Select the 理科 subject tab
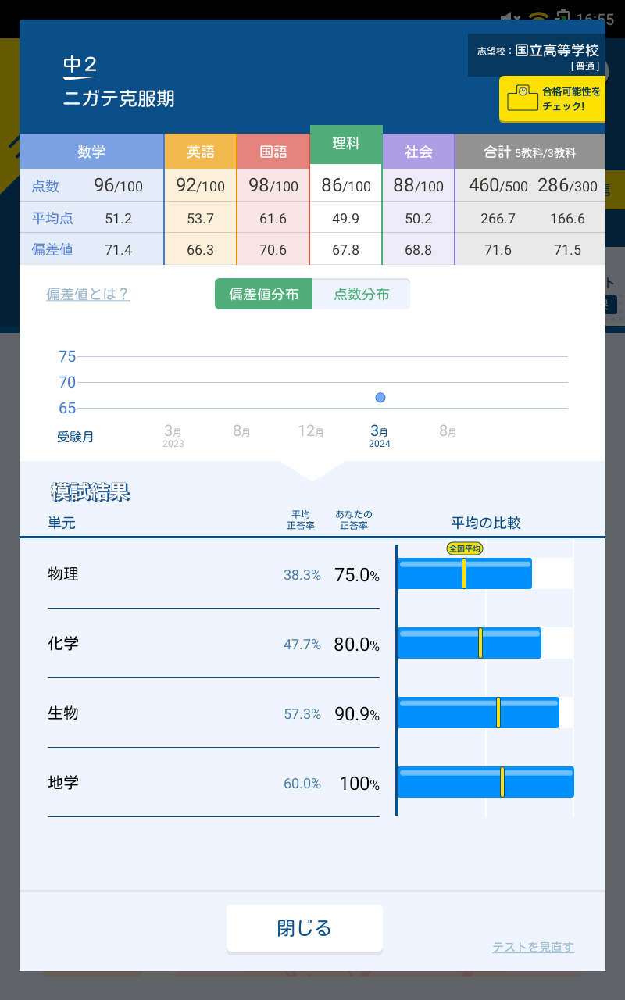The height and width of the screenshot is (1000, 625). (x=346, y=144)
